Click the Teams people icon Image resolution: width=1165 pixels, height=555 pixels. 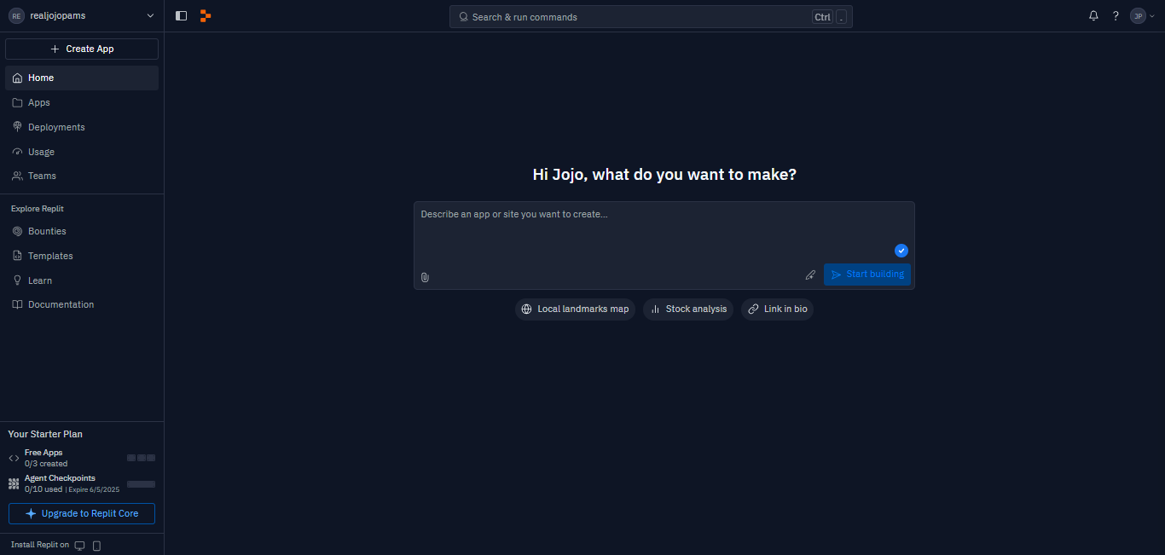17,176
